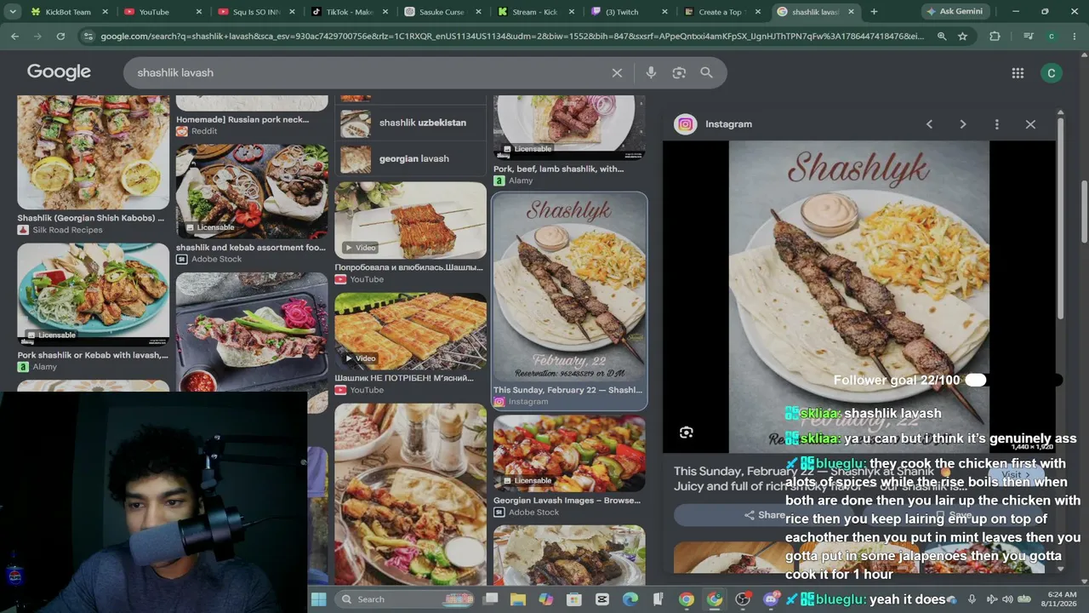Start a voice search with the microphone

tap(651, 73)
